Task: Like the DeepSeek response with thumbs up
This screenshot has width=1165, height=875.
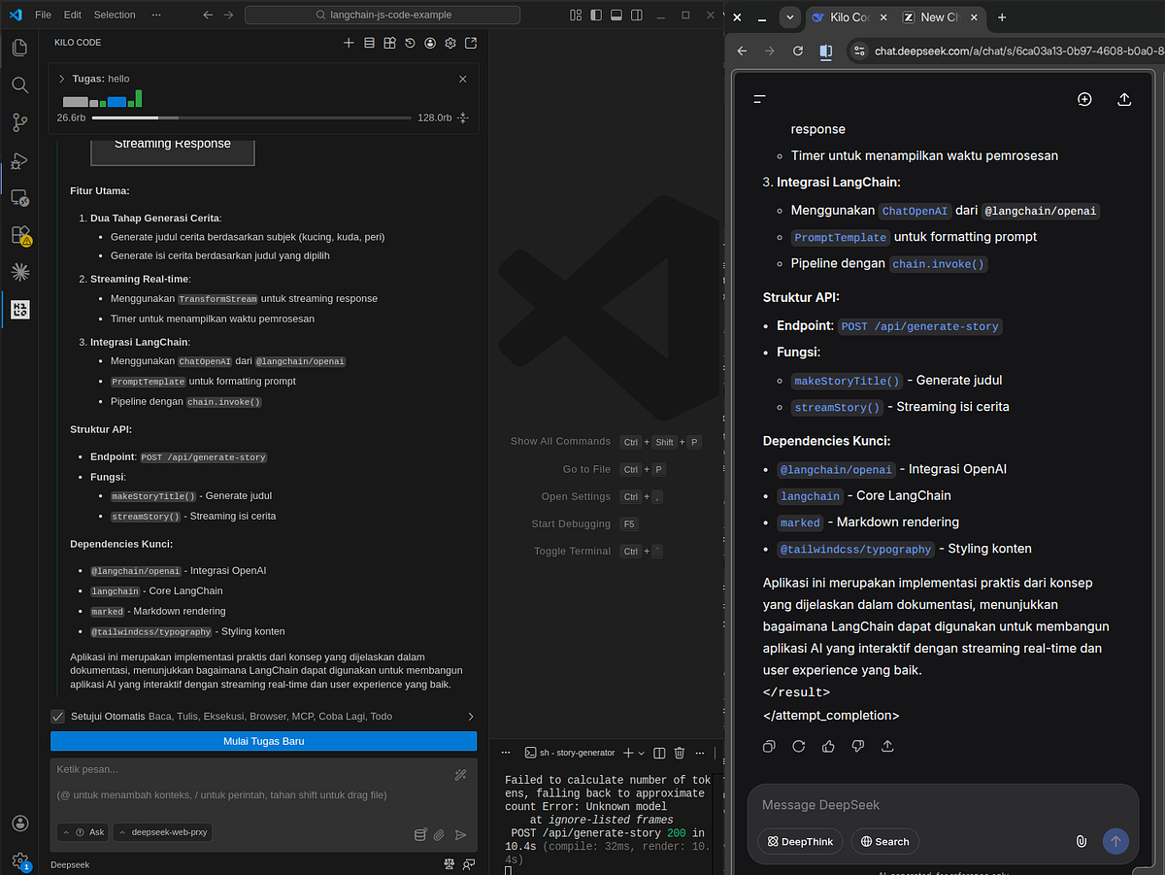Action: click(828, 746)
